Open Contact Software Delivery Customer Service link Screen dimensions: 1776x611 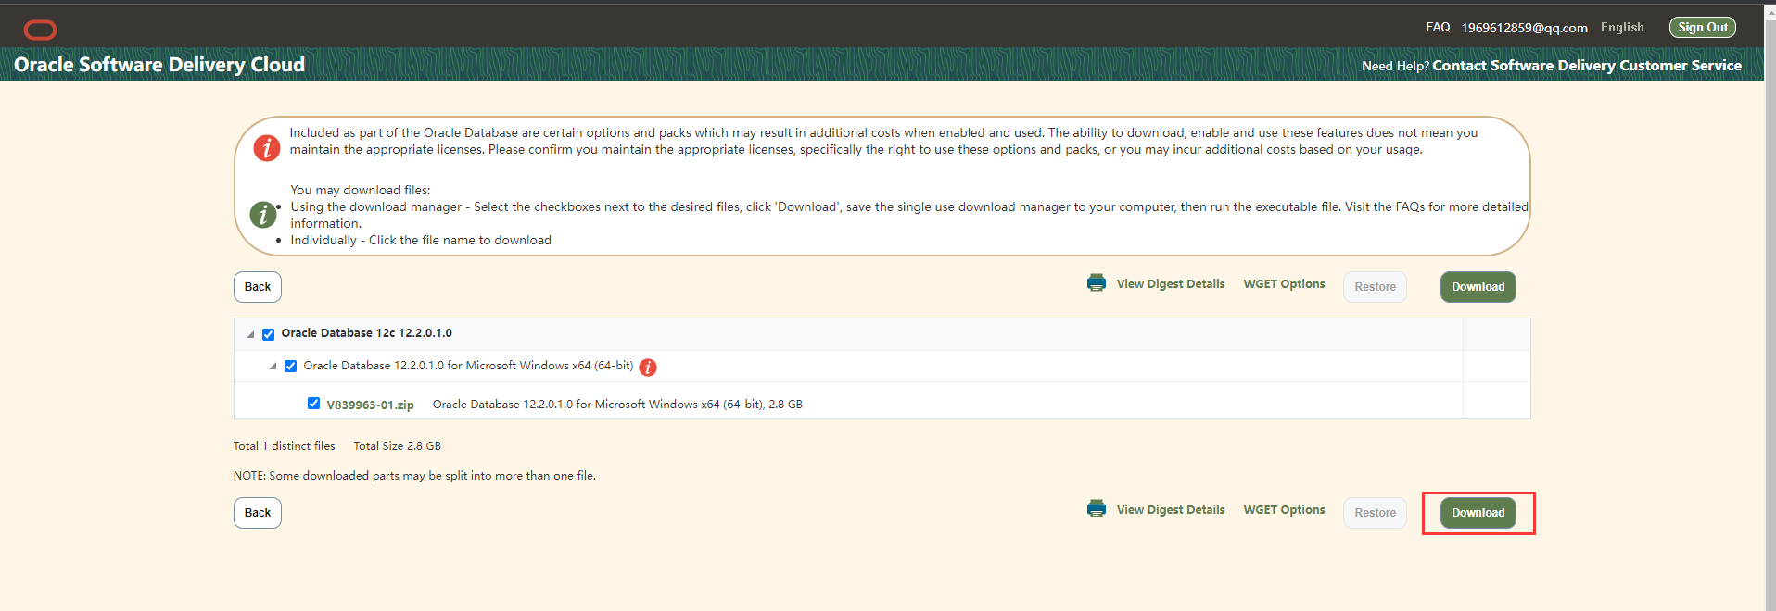tap(1587, 66)
